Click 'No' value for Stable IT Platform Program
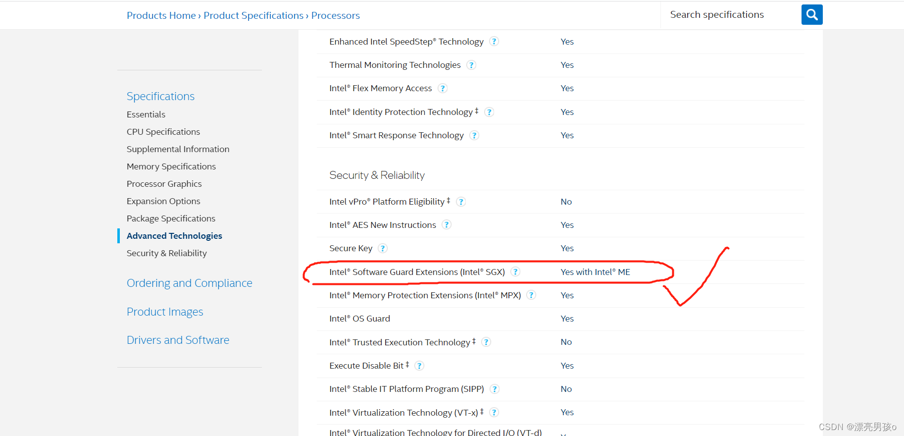This screenshot has width=904, height=436. point(566,389)
